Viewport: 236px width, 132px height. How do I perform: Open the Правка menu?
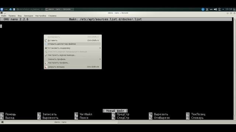coord(12,16)
